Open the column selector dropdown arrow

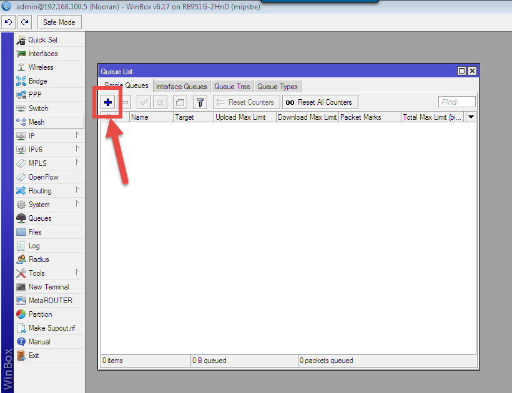click(471, 117)
